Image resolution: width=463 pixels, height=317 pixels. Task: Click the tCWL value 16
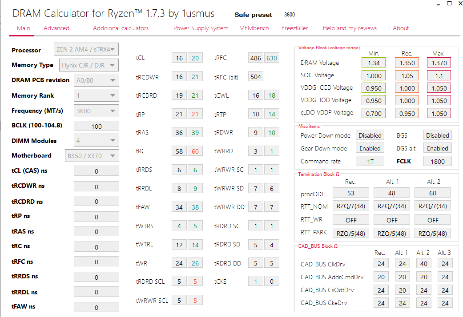(x=255, y=95)
